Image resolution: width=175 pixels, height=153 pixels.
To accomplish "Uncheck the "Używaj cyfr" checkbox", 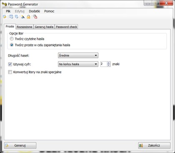I will coord(10,64).
